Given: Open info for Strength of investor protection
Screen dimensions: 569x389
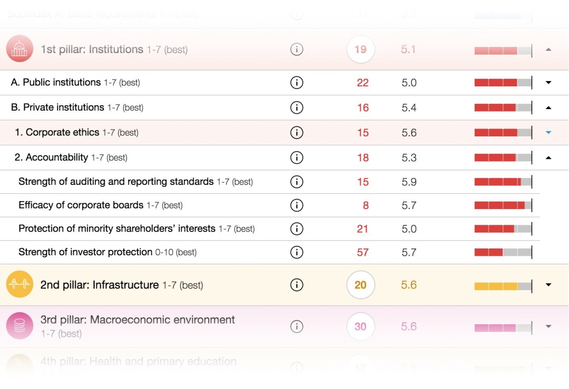Looking at the screenshot, I should [x=297, y=252].
